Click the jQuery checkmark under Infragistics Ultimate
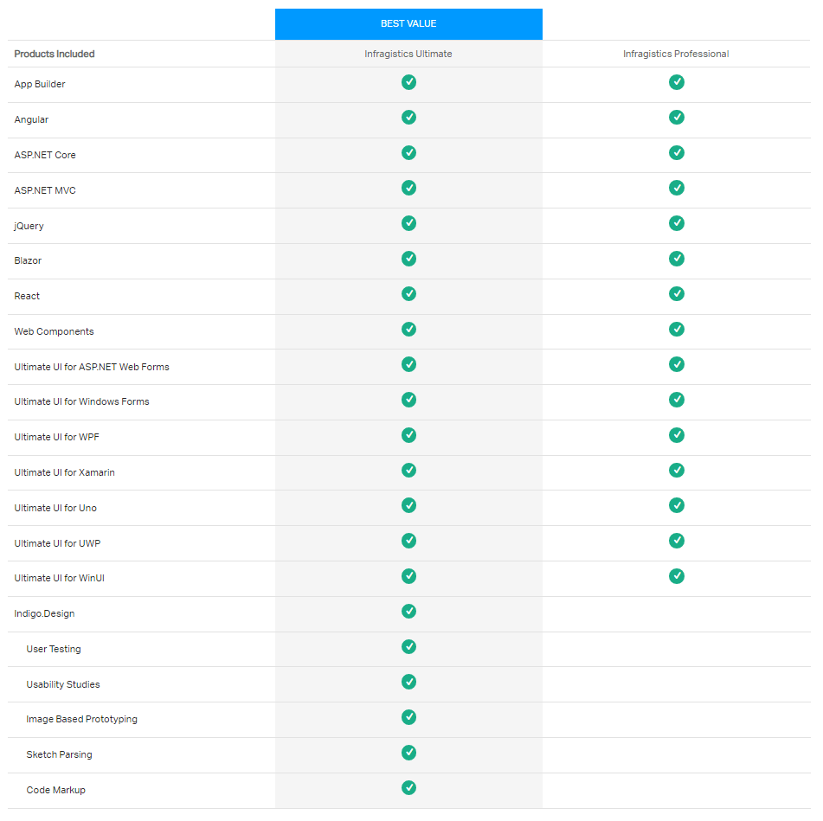Viewport: 823px width, 821px height. [x=408, y=223]
